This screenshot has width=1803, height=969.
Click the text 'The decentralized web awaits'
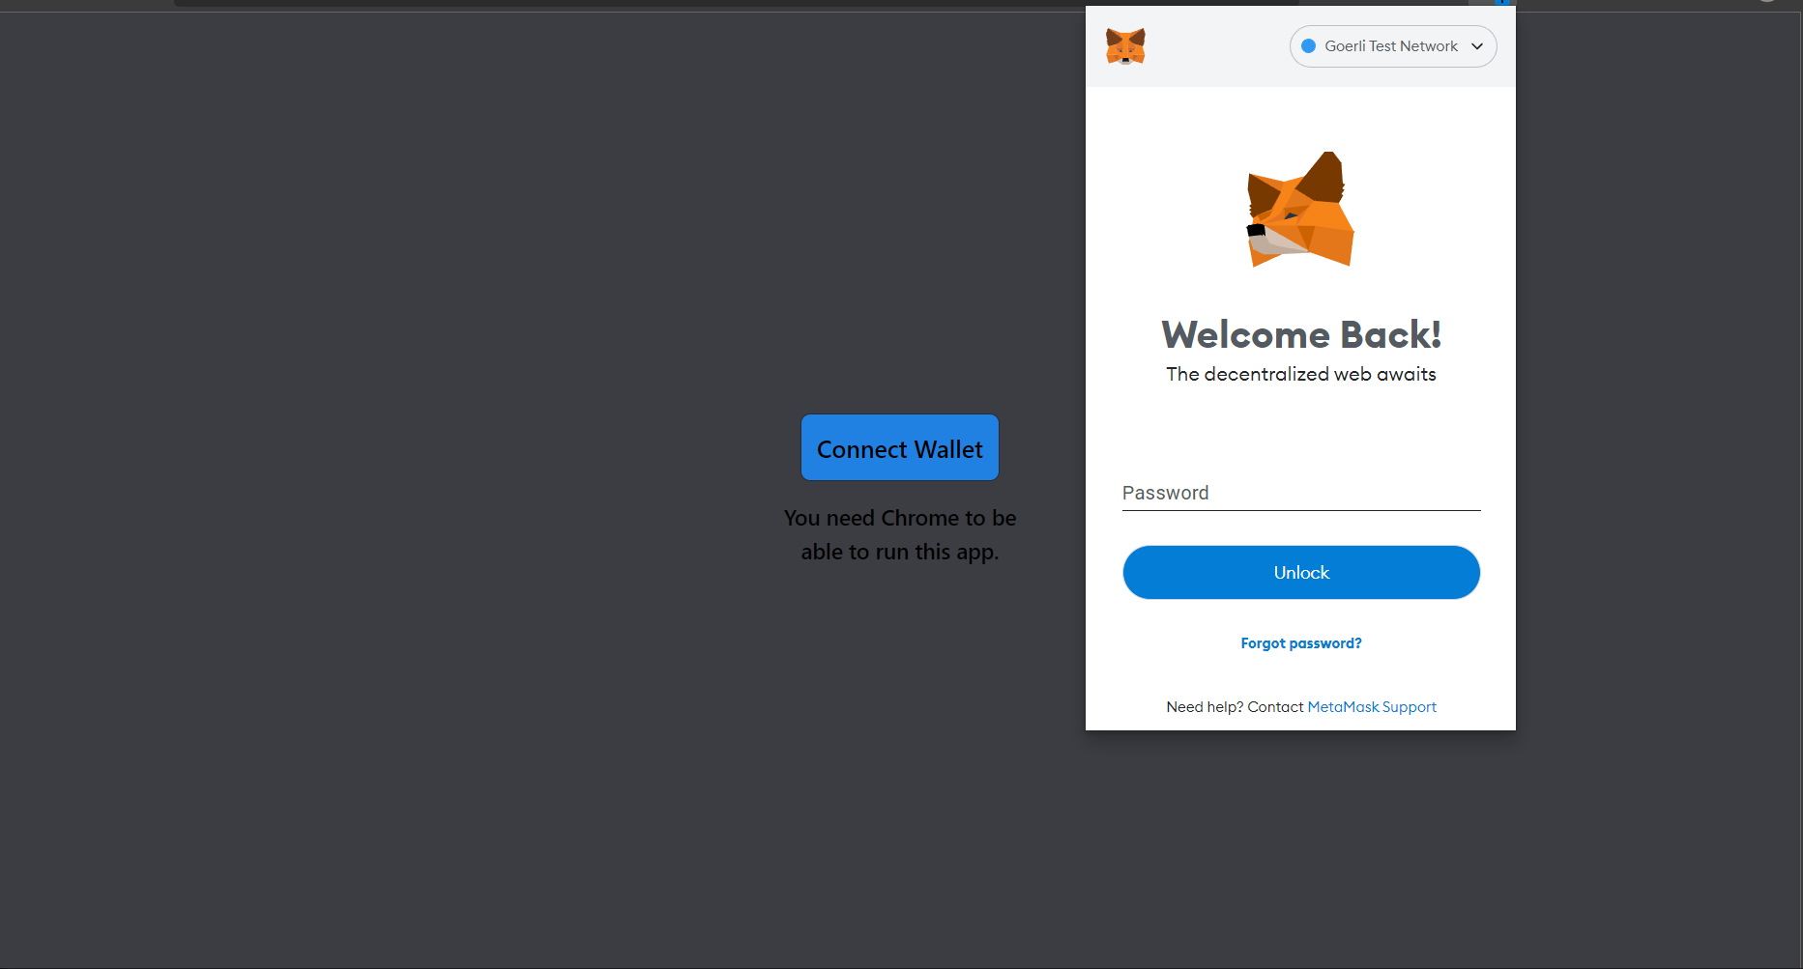[x=1301, y=375]
